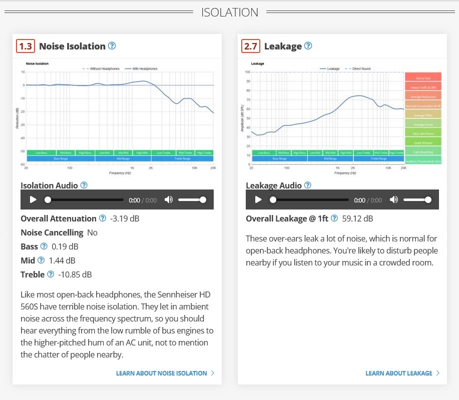This screenshot has height=400, width=459.
Task: Show help for Isolation Audio
Action: click(x=84, y=185)
